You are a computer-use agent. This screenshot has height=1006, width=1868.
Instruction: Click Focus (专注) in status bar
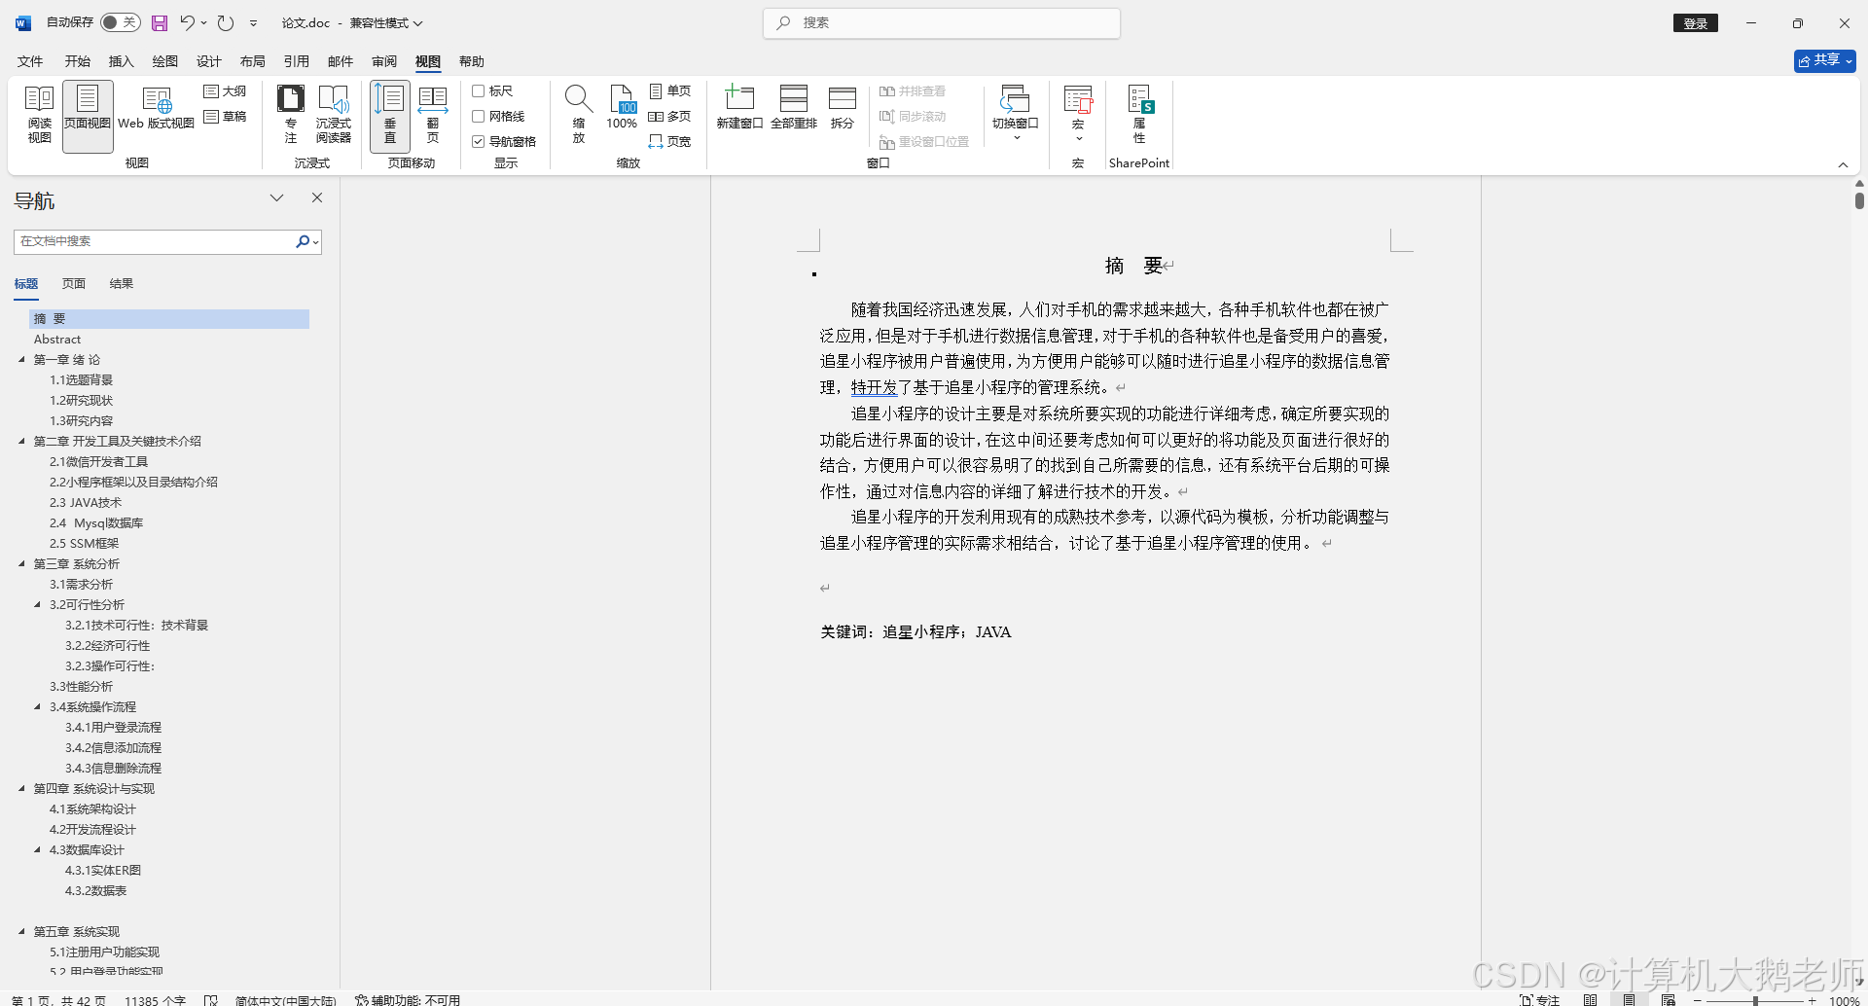(1540, 999)
